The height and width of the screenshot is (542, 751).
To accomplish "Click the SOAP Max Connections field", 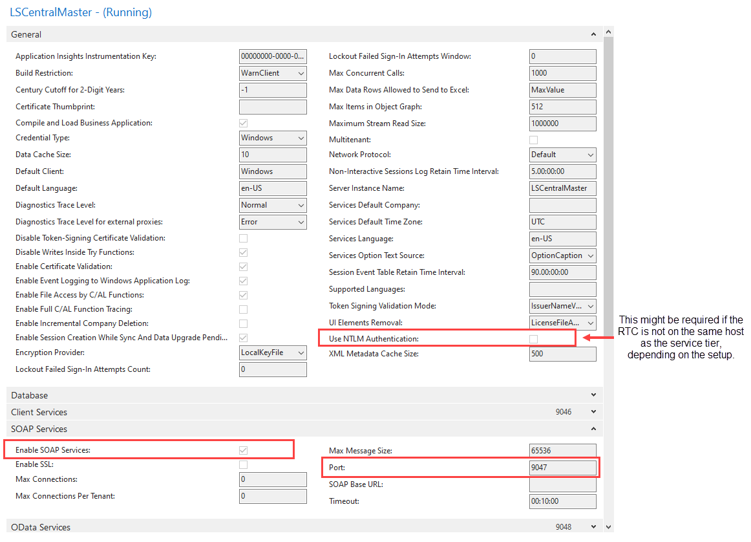I will tap(273, 479).
